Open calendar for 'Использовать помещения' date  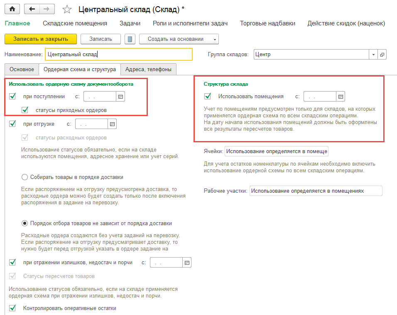pos(341,97)
